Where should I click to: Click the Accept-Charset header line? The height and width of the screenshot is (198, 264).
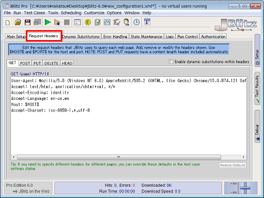[50, 110]
